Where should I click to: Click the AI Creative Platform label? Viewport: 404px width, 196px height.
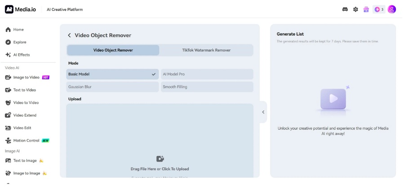point(65,9)
